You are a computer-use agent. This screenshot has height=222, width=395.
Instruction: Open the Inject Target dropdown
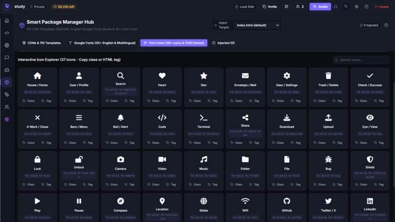click(x=258, y=25)
